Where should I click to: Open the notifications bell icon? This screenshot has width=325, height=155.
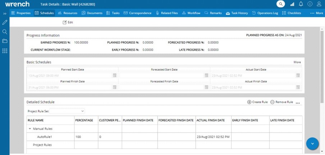301,4
